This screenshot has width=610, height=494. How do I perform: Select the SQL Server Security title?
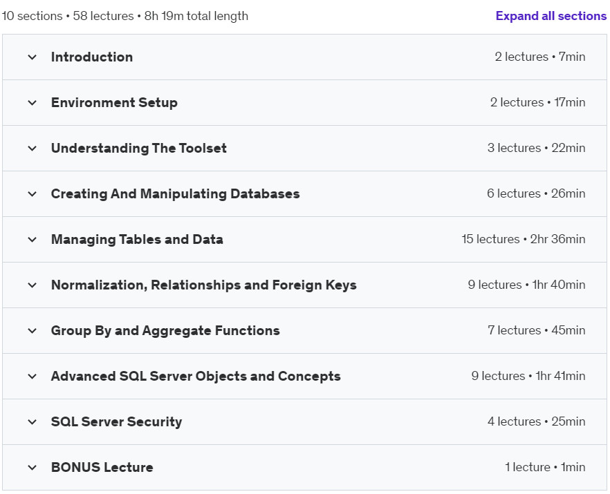pos(116,421)
